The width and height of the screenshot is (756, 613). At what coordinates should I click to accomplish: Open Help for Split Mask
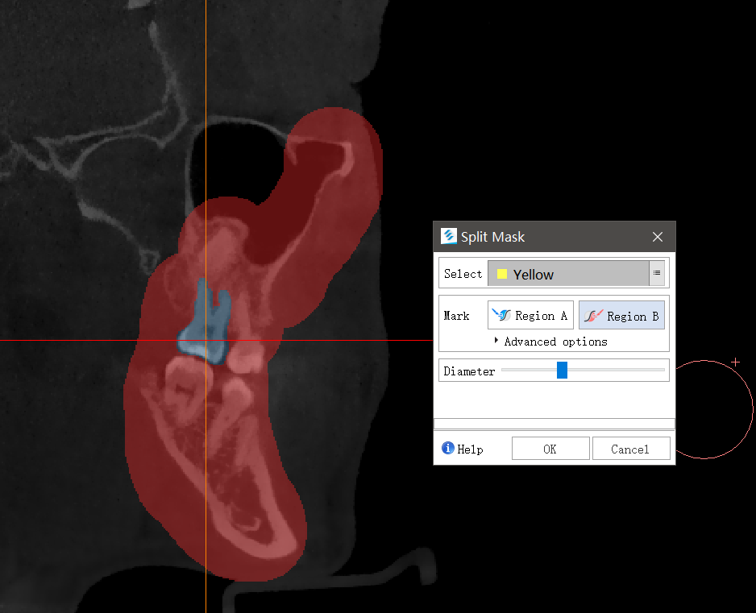point(463,449)
